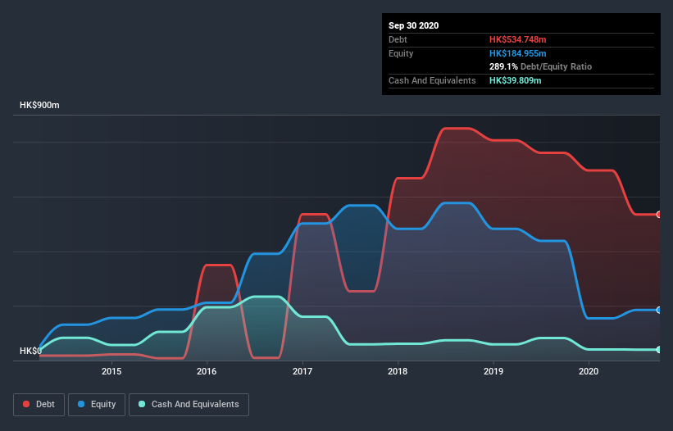This screenshot has height=431, width=673.
Task: Click the 2018 axis label
Action: [x=398, y=371]
